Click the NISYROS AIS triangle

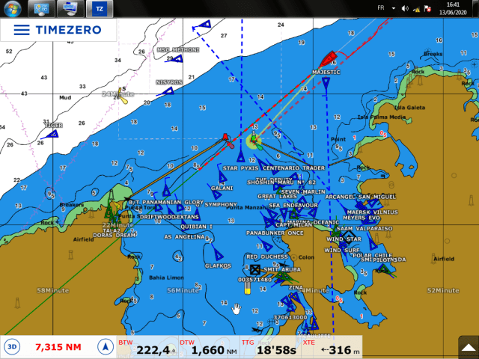click(x=168, y=91)
